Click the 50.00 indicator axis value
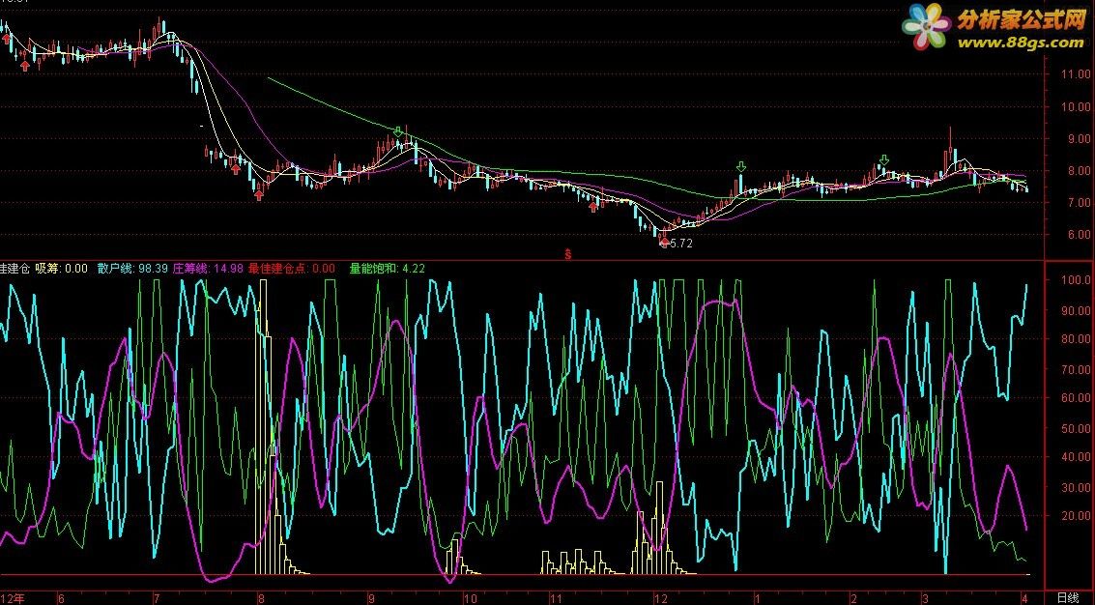This screenshot has width=1095, height=605. [x=1076, y=428]
